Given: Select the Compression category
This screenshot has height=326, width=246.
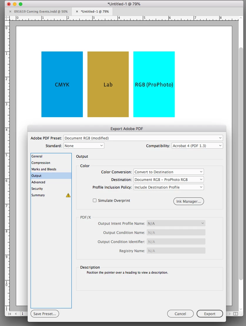Looking at the screenshot, I should coord(51,163).
